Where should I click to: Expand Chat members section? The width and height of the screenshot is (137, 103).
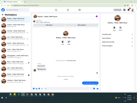(118, 38)
